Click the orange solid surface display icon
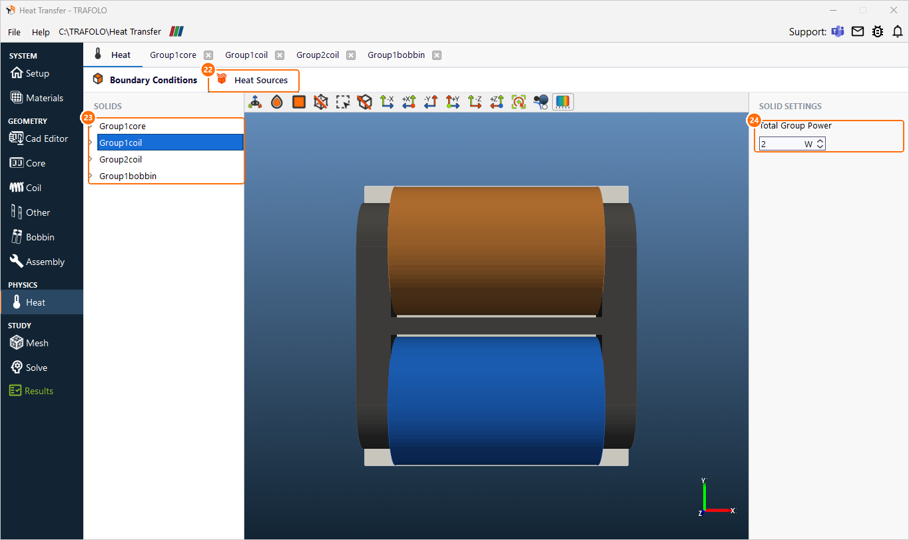This screenshot has height=540, width=909. (299, 102)
